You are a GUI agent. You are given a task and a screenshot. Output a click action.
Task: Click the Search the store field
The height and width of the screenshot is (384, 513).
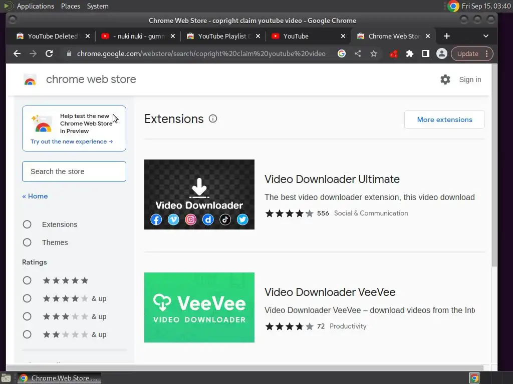point(74,171)
